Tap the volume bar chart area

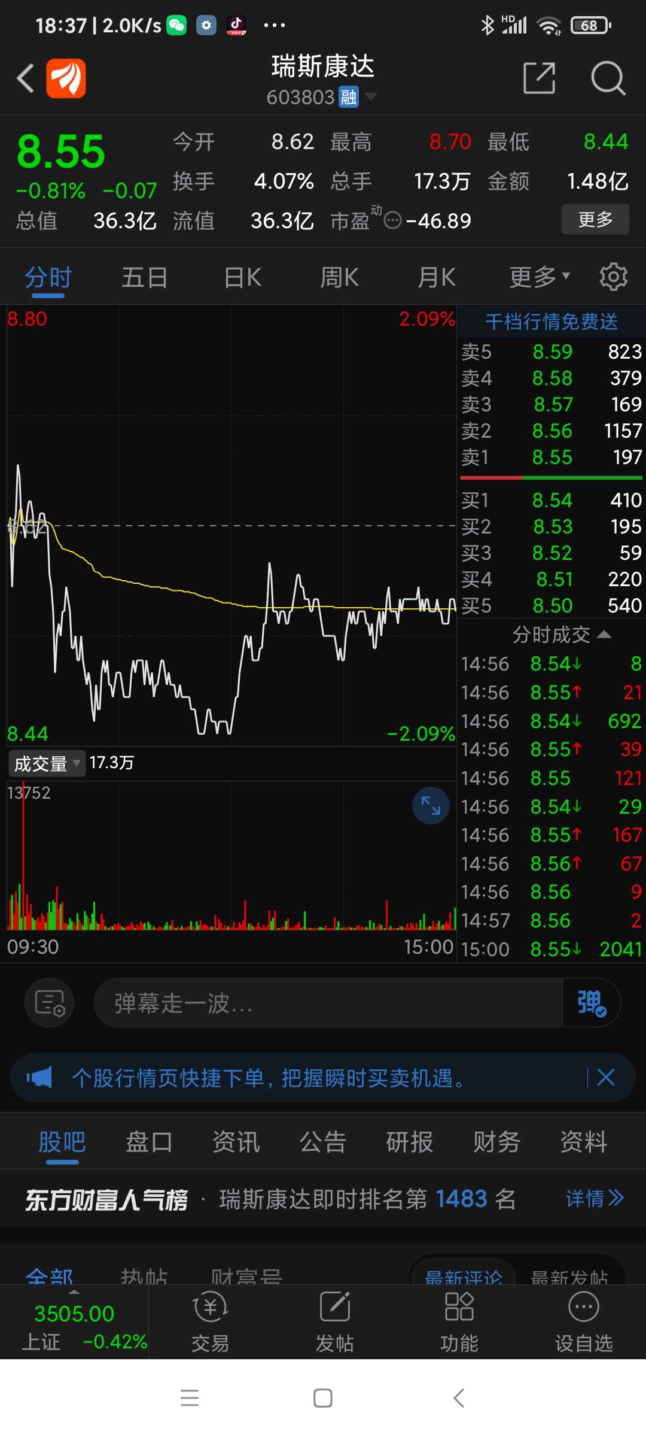click(231, 855)
